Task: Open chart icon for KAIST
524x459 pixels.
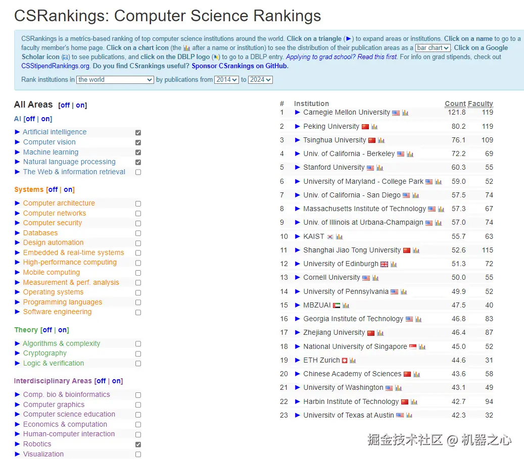Action: (339, 237)
